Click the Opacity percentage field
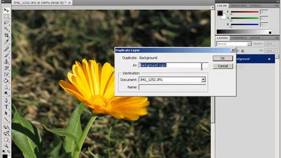This screenshot has height=158, width=281. click(269, 44)
